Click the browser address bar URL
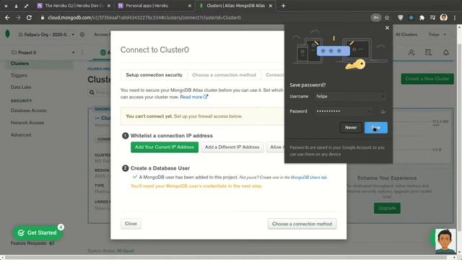 tap(144, 17)
